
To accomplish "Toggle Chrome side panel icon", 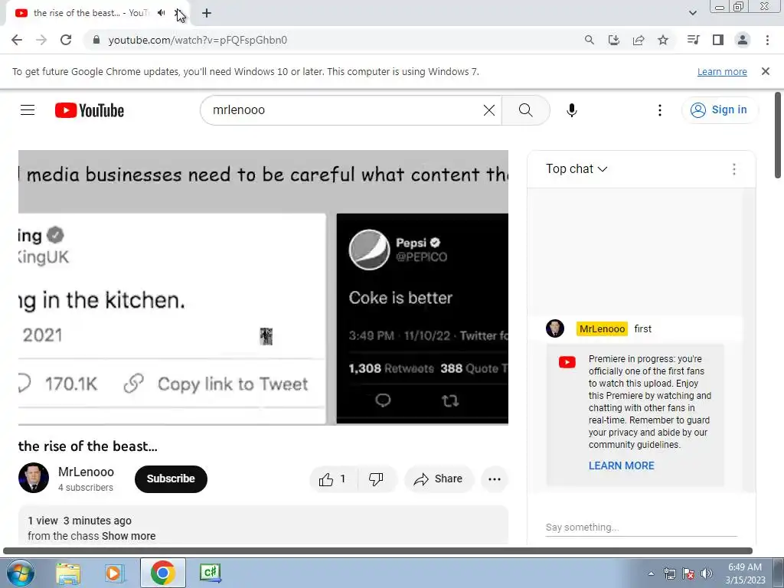I will pos(718,40).
